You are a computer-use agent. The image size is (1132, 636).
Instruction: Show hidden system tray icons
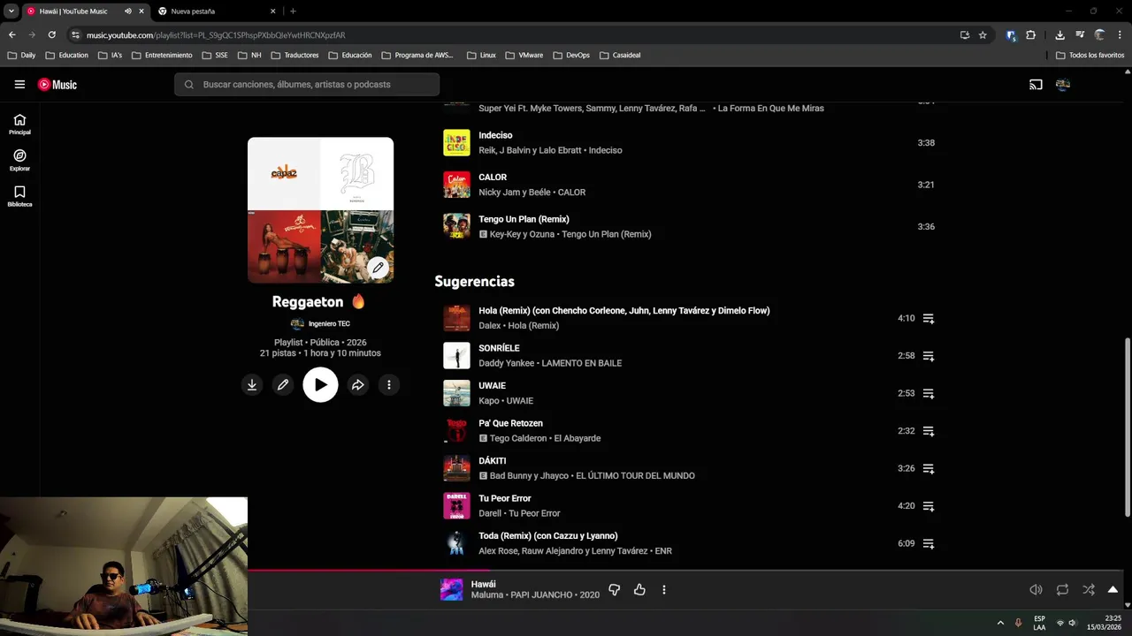coord(1000,623)
